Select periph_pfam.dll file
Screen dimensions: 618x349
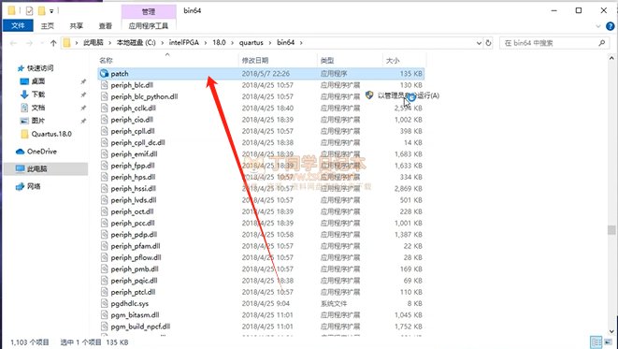click(136, 246)
